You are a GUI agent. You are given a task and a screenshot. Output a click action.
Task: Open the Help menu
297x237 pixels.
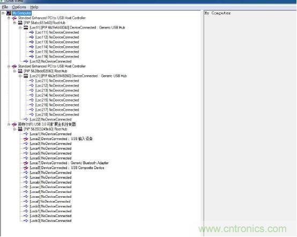pos(34,7)
